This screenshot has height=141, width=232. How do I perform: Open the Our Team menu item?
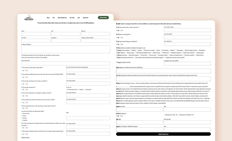(72, 17)
